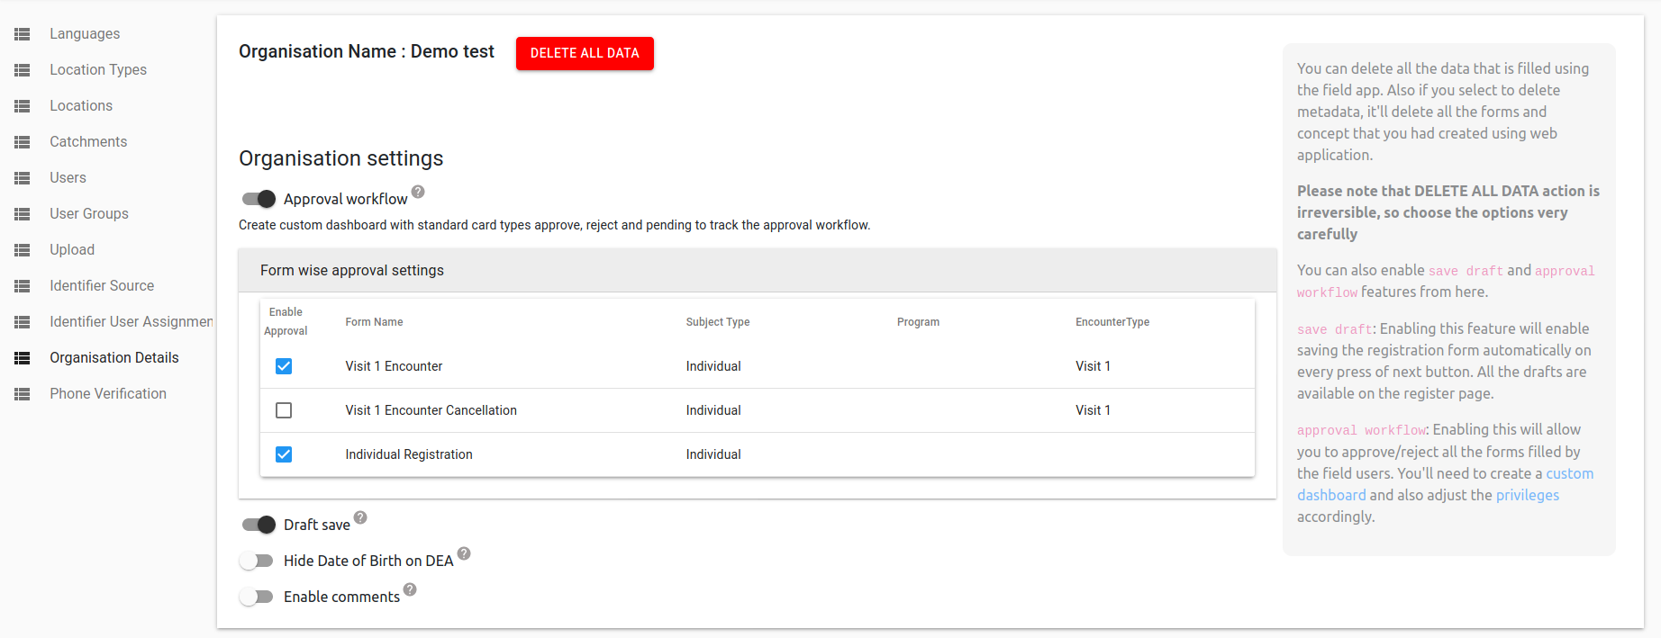Select Catchments in the sidebar
The height and width of the screenshot is (638, 1661).
(x=88, y=142)
